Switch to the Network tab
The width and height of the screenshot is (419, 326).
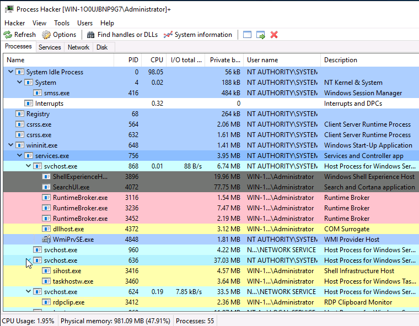78,47
